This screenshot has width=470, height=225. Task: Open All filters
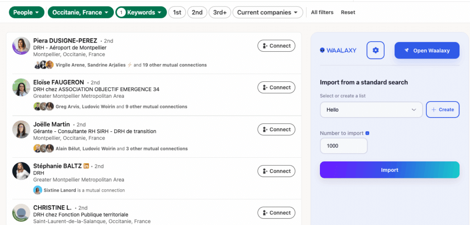pyautogui.click(x=322, y=12)
